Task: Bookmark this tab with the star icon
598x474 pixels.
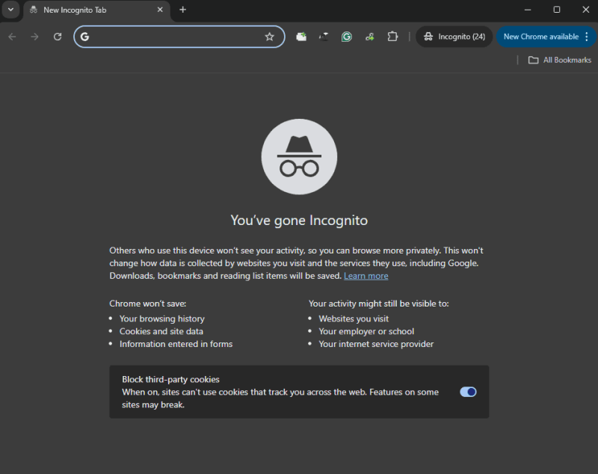Action: (x=270, y=37)
